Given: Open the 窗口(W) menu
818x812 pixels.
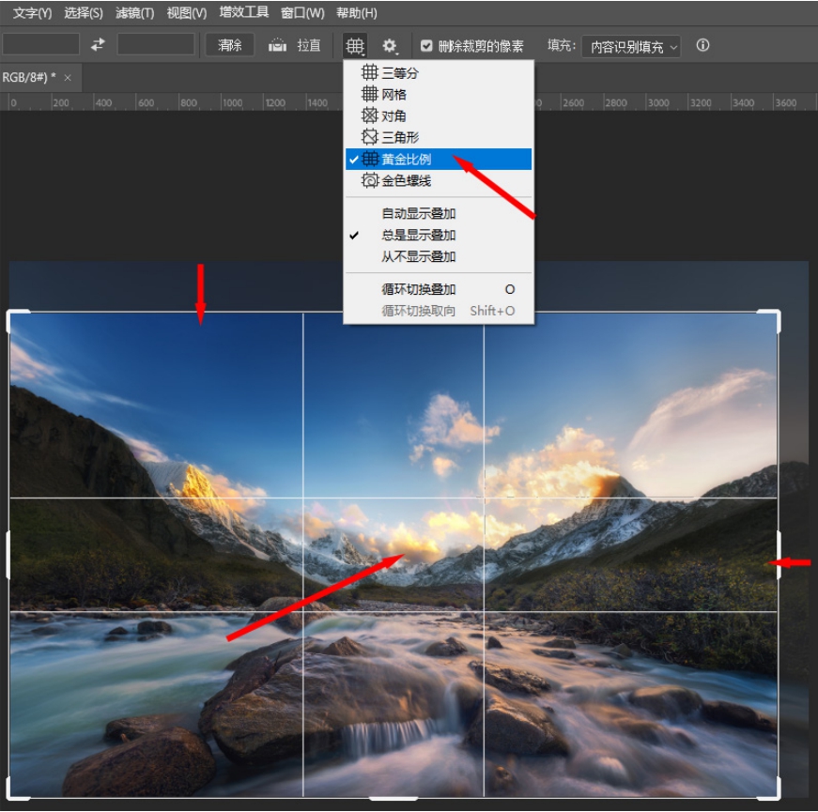Looking at the screenshot, I should point(302,12).
